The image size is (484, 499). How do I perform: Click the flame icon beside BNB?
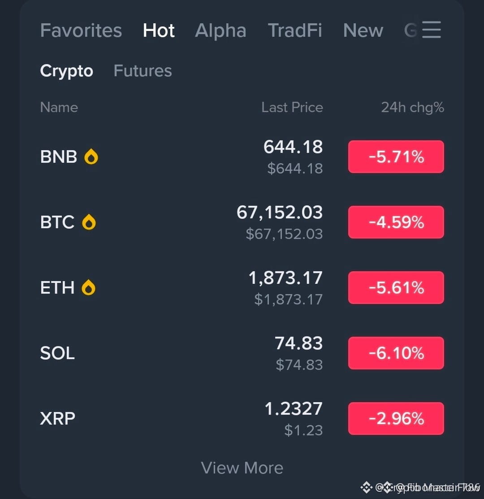point(91,156)
